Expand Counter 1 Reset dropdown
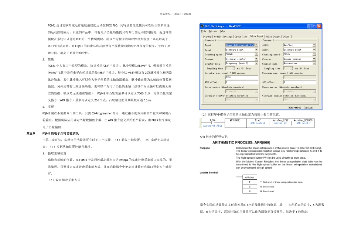The width and height of the screenshot is (351, 248). pos(256,50)
